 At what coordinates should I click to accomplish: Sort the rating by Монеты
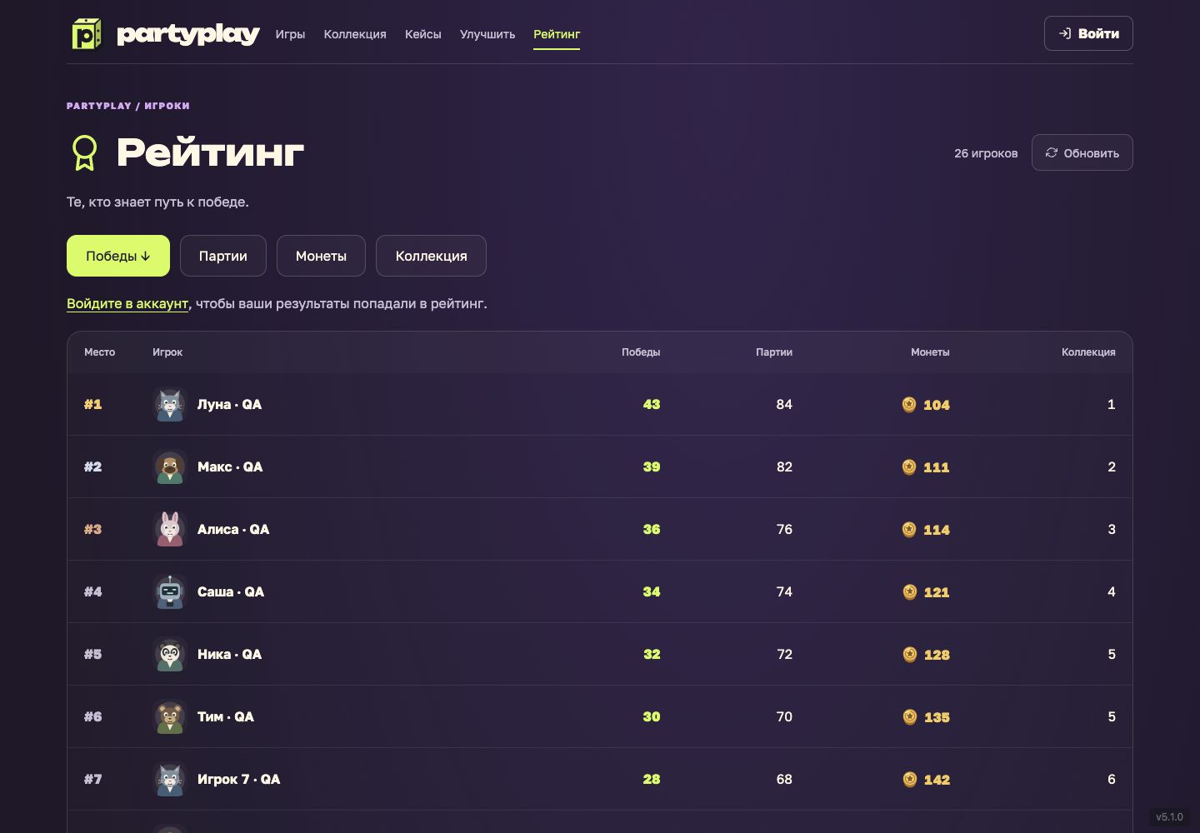(x=321, y=256)
